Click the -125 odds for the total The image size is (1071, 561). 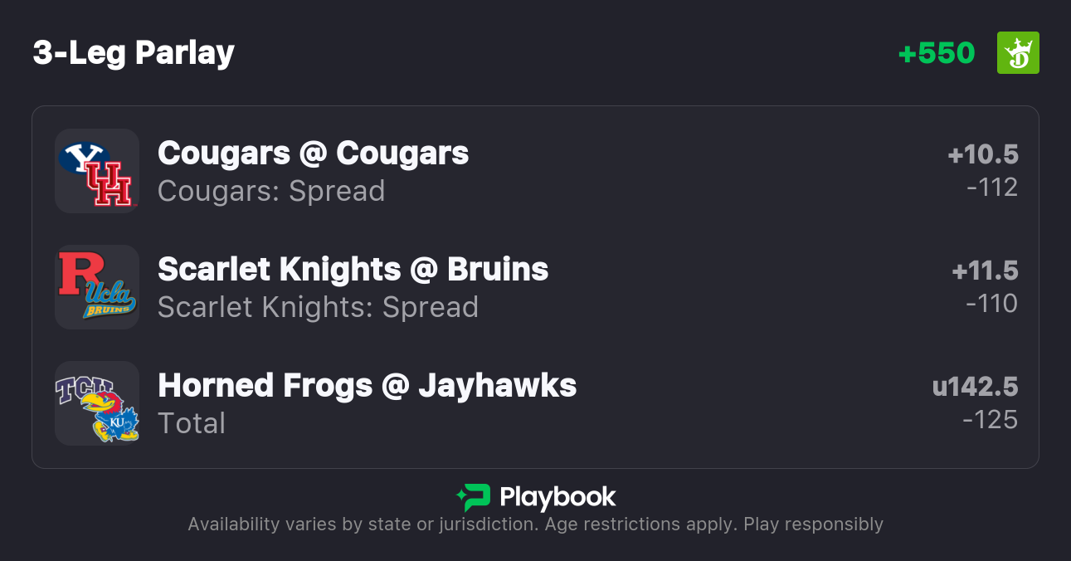991,420
